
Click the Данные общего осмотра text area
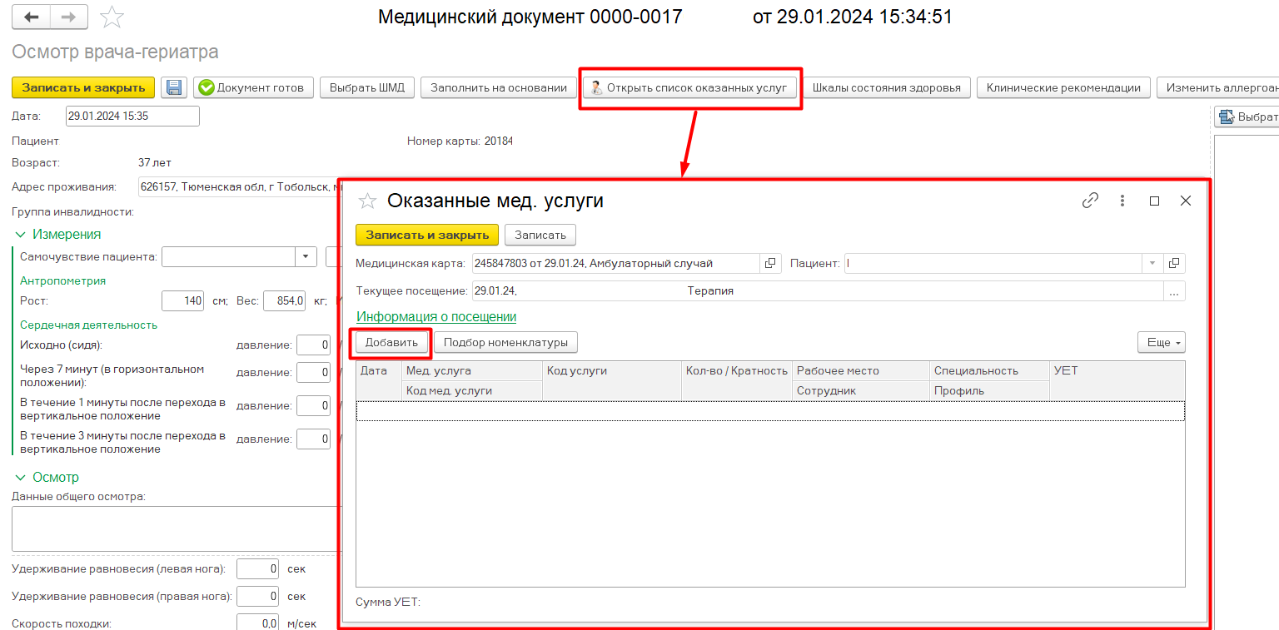tap(175, 528)
